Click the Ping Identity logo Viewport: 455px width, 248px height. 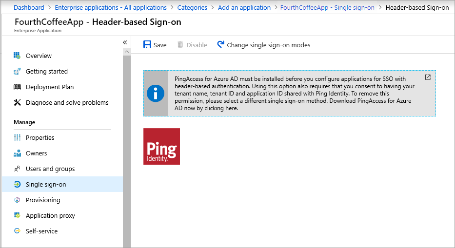tap(161, 147)
